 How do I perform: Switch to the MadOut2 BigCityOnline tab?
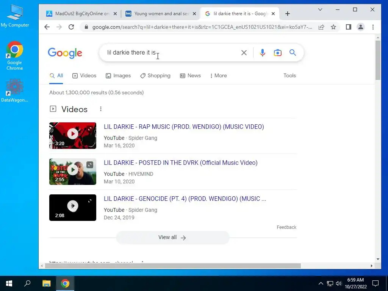[x=78, y=14]
